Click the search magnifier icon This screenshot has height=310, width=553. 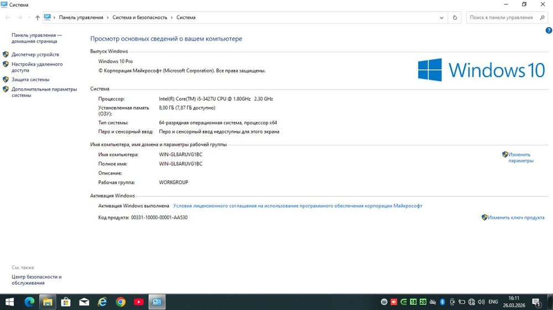coord(542,17)
